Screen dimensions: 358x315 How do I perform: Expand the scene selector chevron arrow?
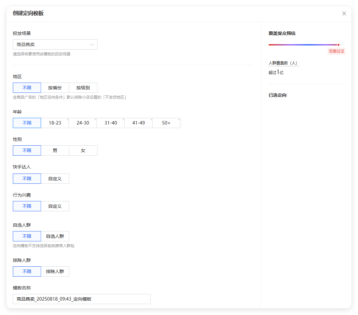[92, 44]
